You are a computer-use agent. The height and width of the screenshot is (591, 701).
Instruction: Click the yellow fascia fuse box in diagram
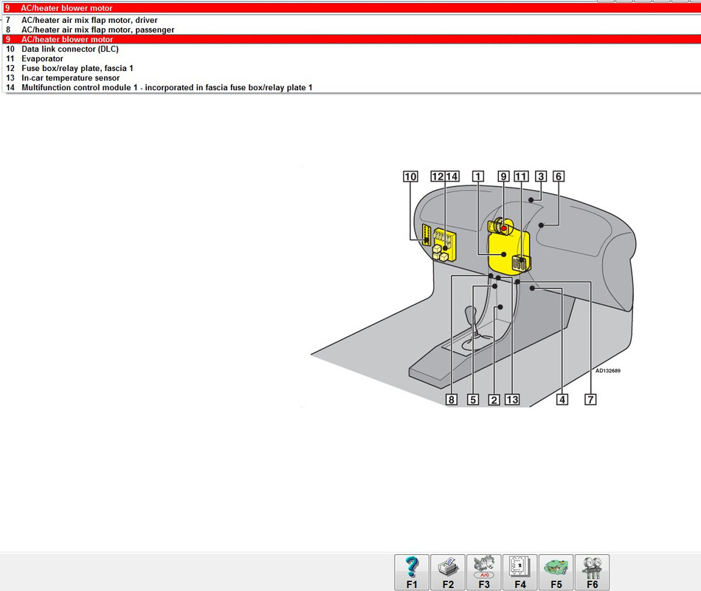[x=444, y=245]
